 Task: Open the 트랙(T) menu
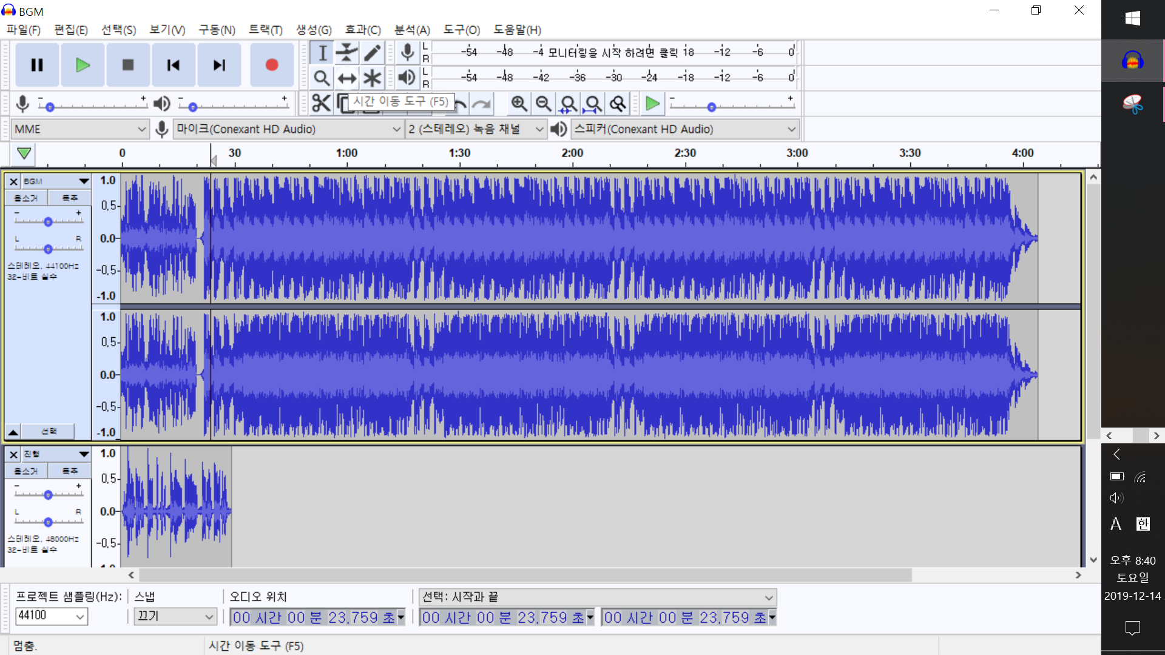coord(265,30)
